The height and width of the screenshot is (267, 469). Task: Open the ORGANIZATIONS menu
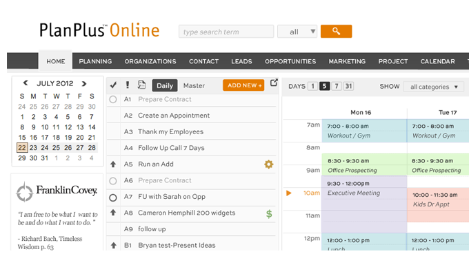pyautogui.click(x=150, y=61)
